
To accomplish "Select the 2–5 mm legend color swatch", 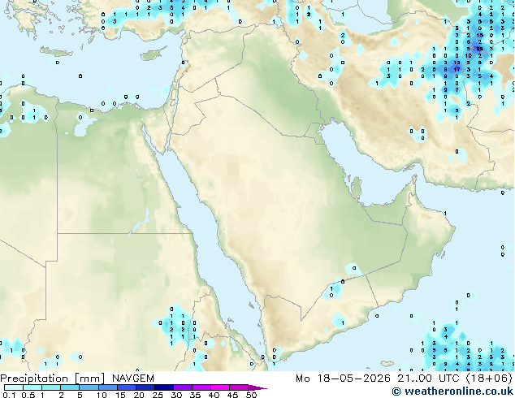I will coord(70,387).
